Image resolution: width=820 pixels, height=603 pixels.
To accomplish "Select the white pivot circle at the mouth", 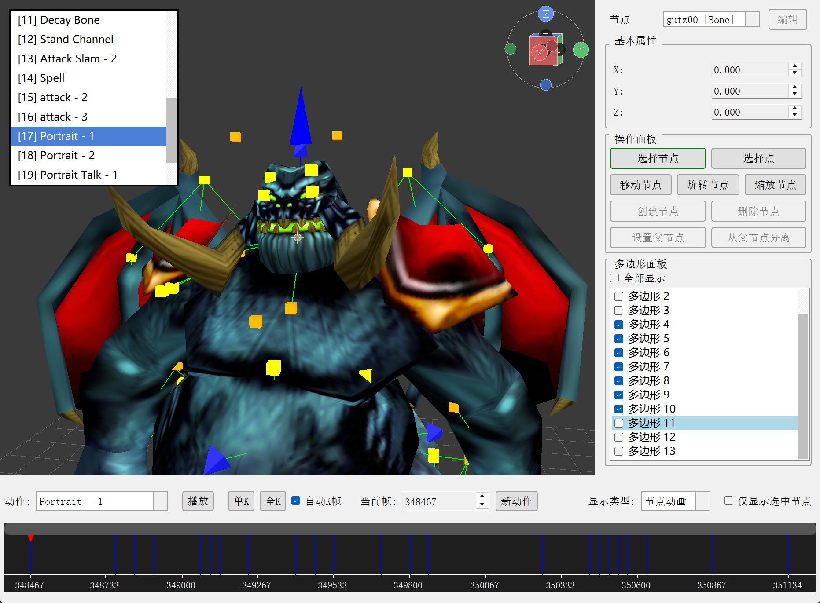I will click(298, 238).
